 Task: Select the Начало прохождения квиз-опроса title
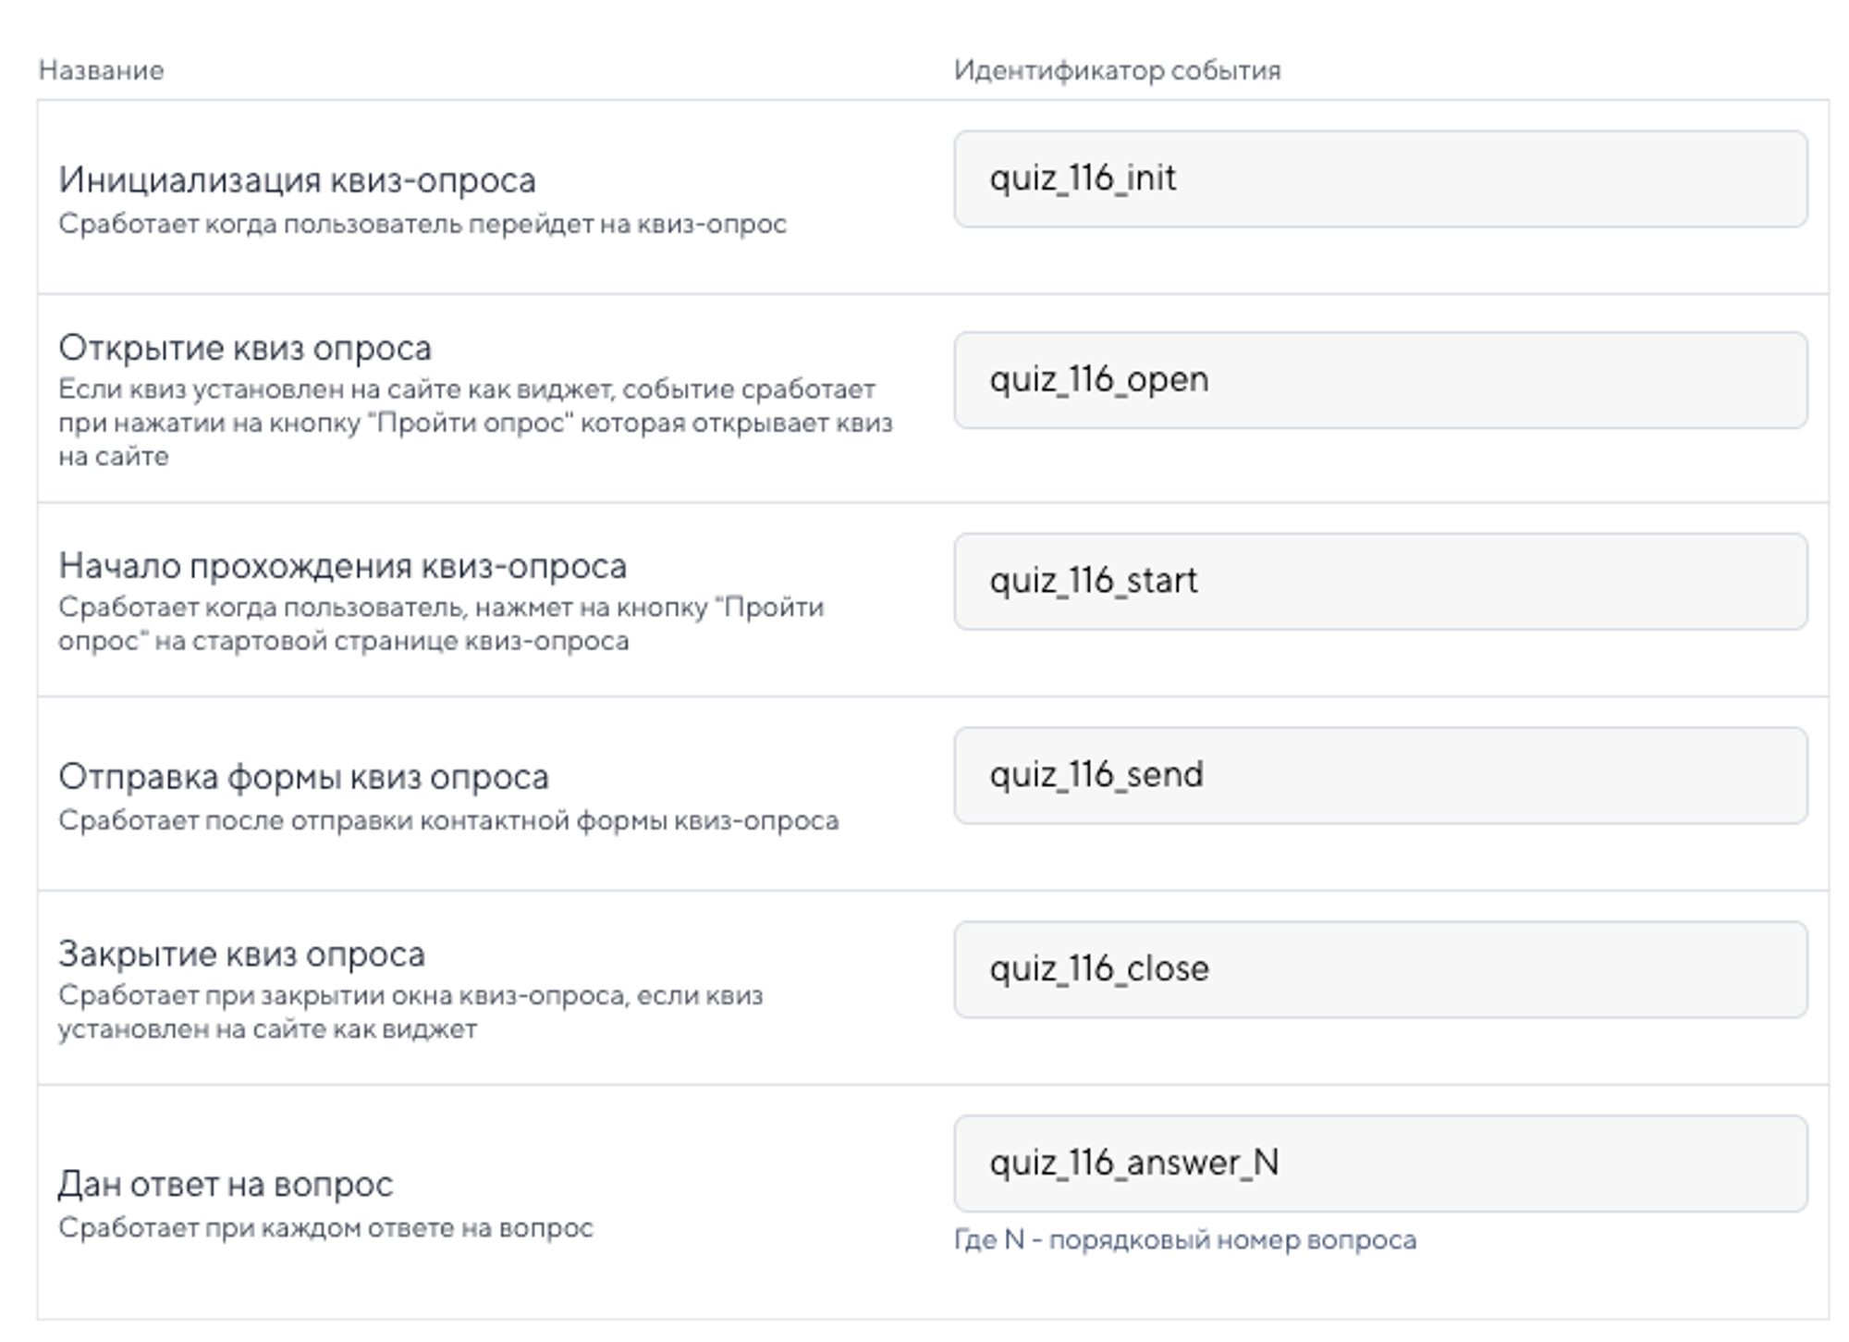(344, 567)
